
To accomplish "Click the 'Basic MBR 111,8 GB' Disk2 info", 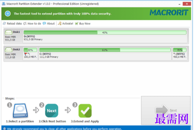I will (x=10, y=56).
